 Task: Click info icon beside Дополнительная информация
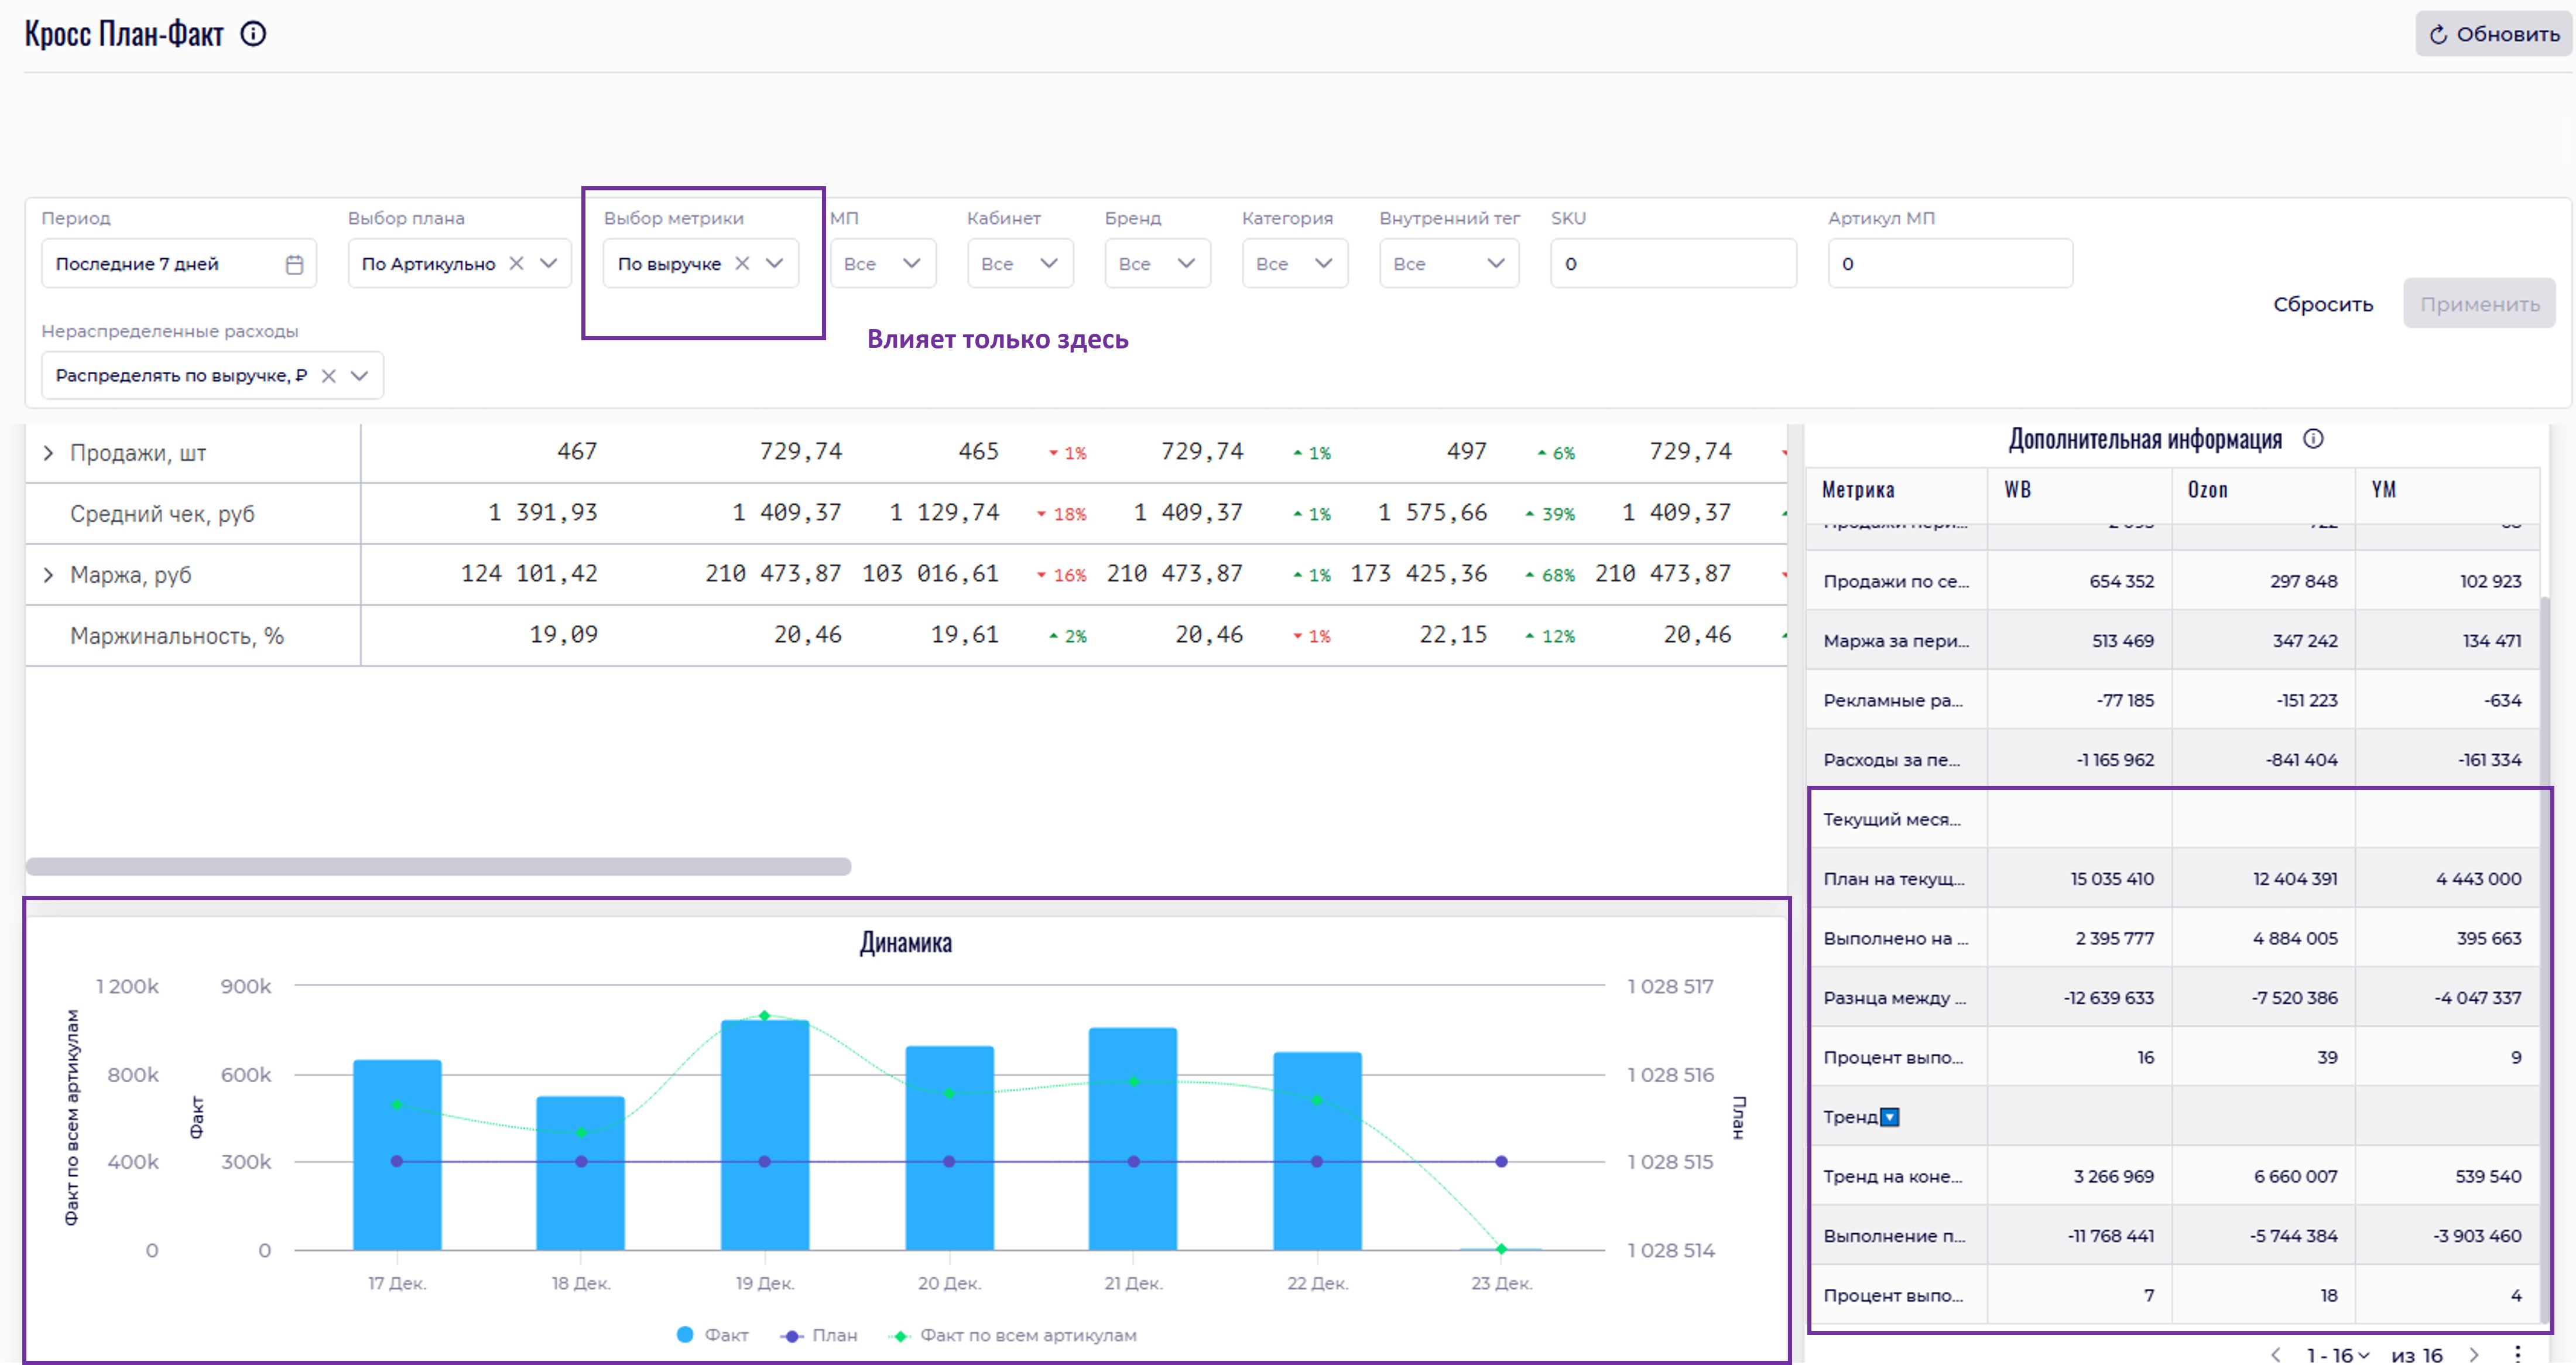coord(2313,439)
